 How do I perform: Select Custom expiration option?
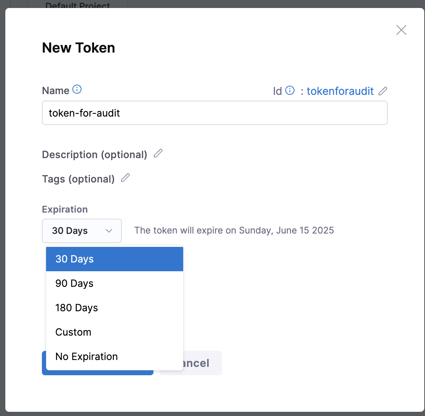(114, 332)
